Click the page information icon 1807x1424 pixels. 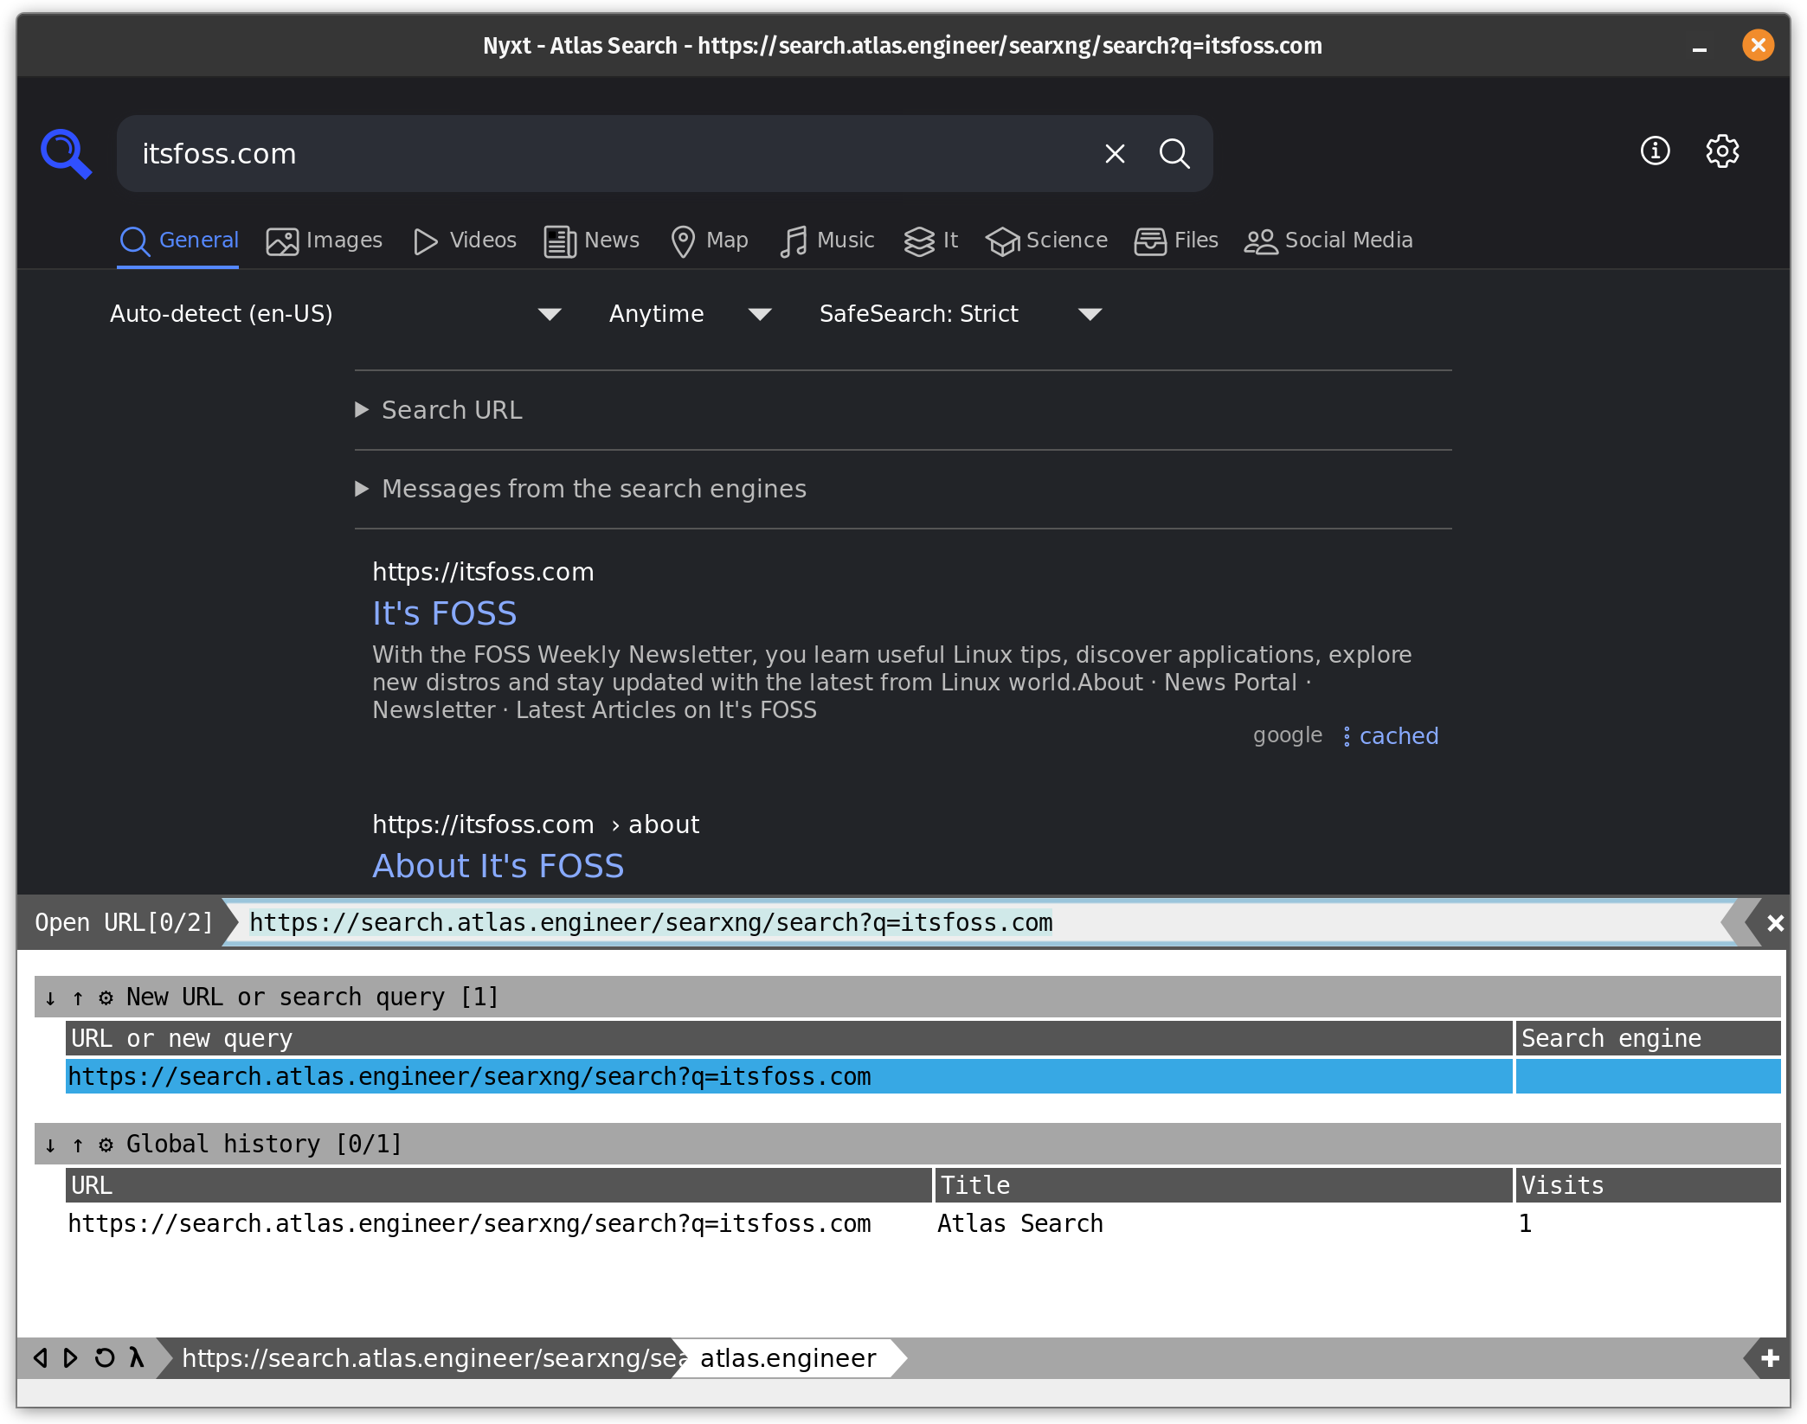pyautogui.click(x=1655, y=152)
